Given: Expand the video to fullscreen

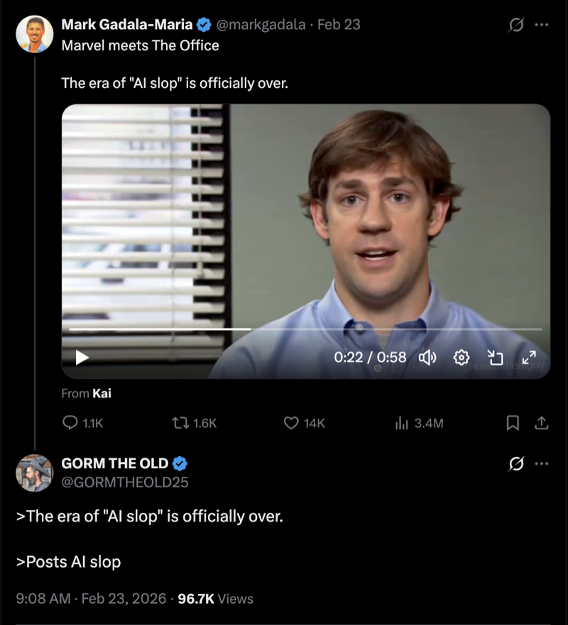Looking at the screenshot, I should 529,358.
